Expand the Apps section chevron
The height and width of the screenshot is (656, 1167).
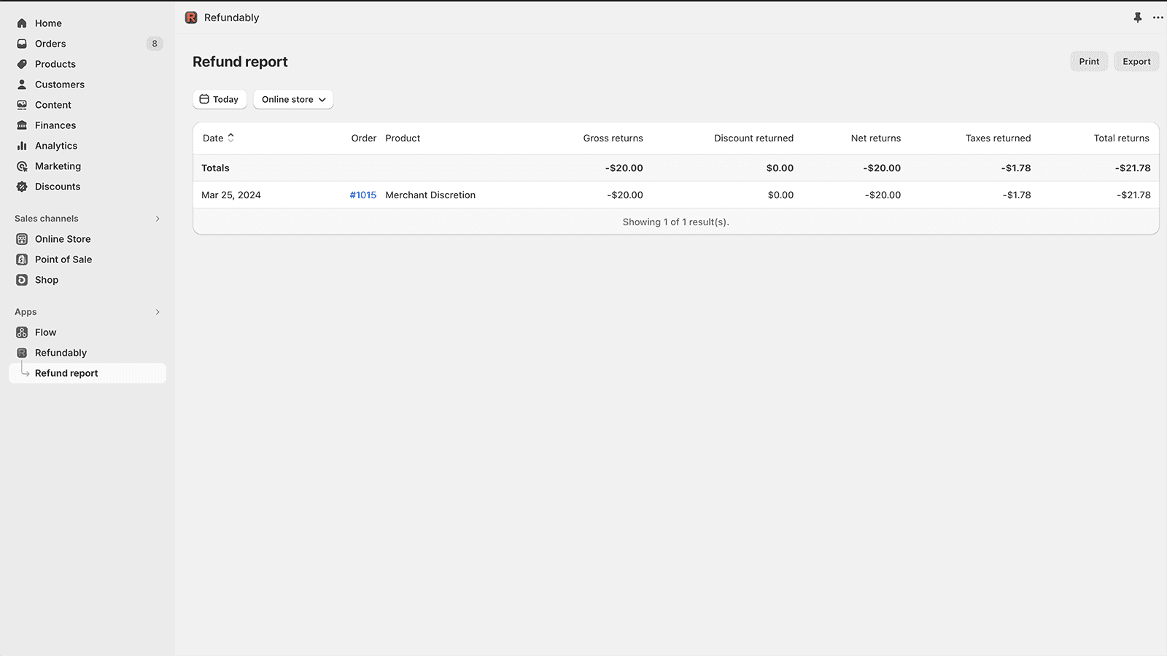pos(158,312)
